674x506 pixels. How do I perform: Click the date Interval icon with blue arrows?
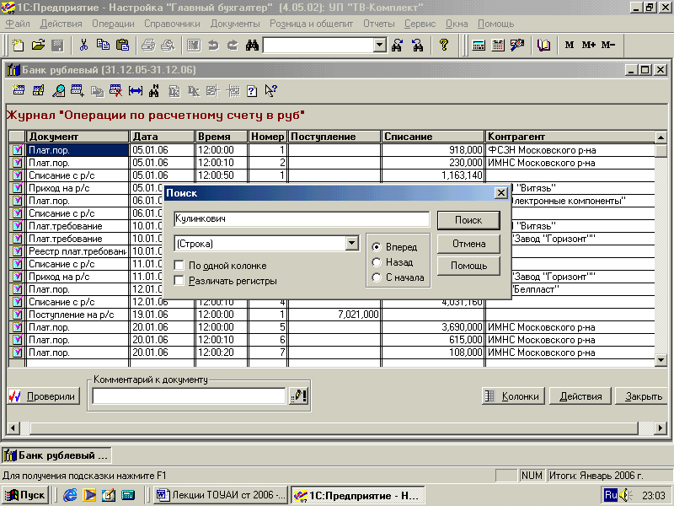[136, 90]
